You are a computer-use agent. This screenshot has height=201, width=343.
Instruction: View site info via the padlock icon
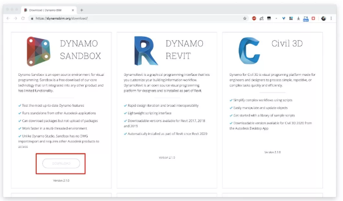[x=32, y=18]
